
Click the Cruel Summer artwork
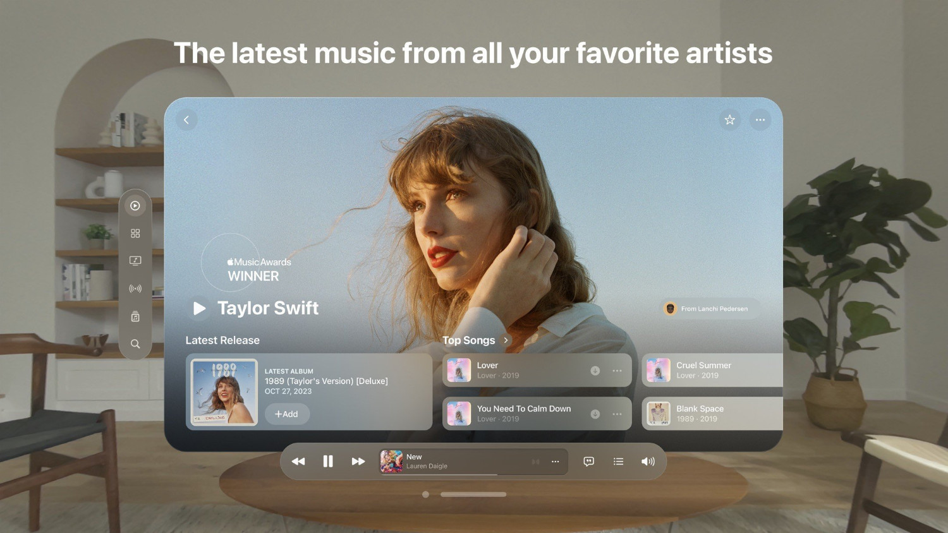click(x=659, y=370)
